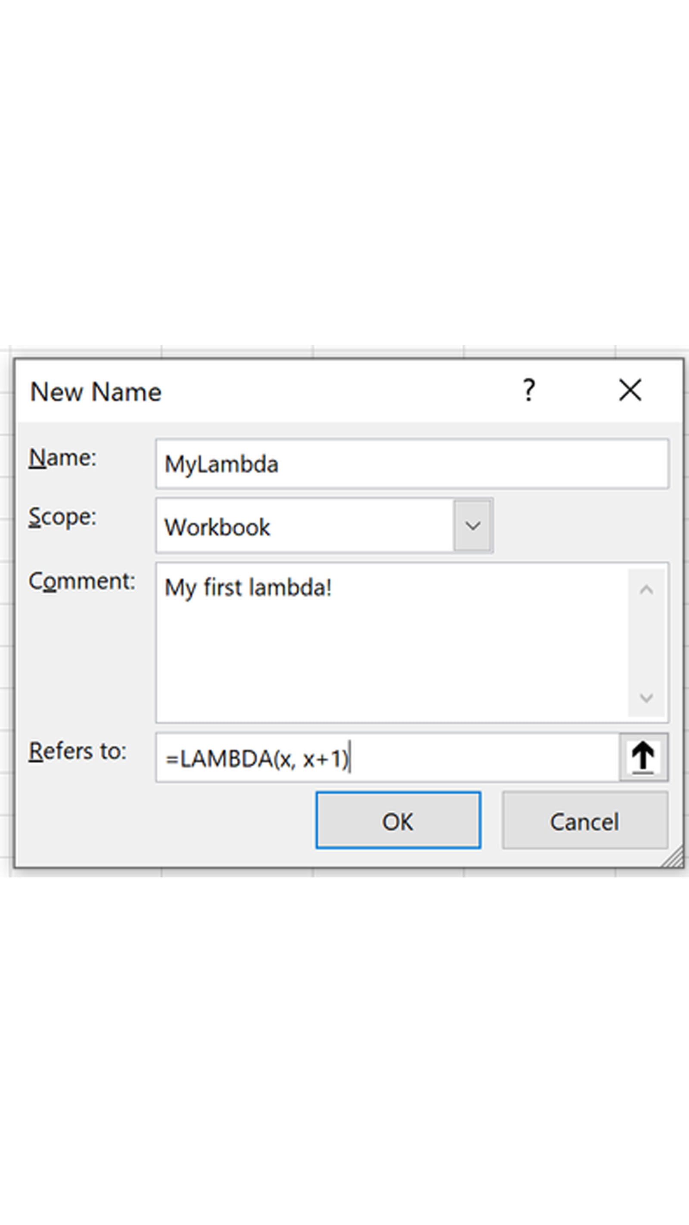Image resolution: width=689 pixels, height=1225 pixels.
Task: Click the question mark Help icon
Action: tap(528, 390)
